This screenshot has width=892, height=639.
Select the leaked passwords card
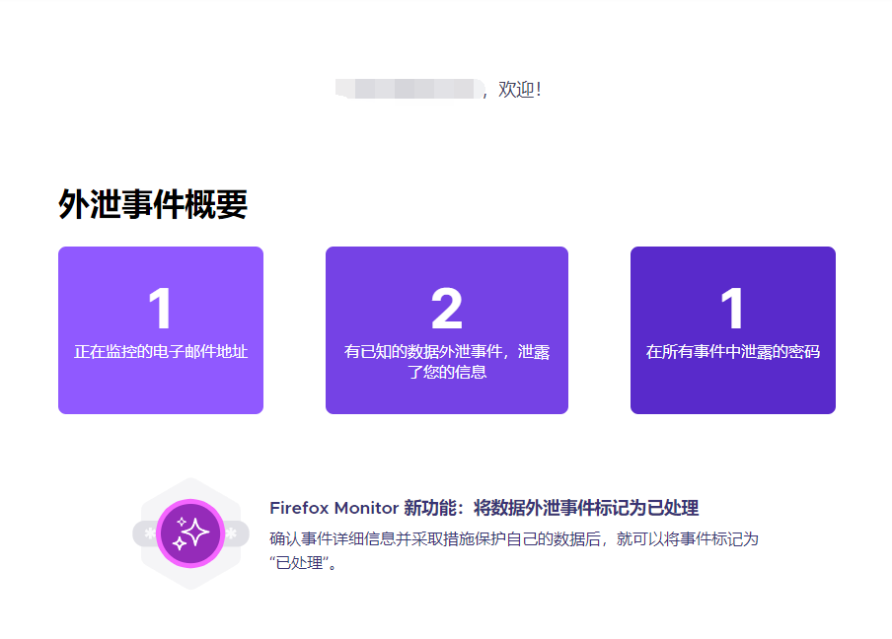733,329
